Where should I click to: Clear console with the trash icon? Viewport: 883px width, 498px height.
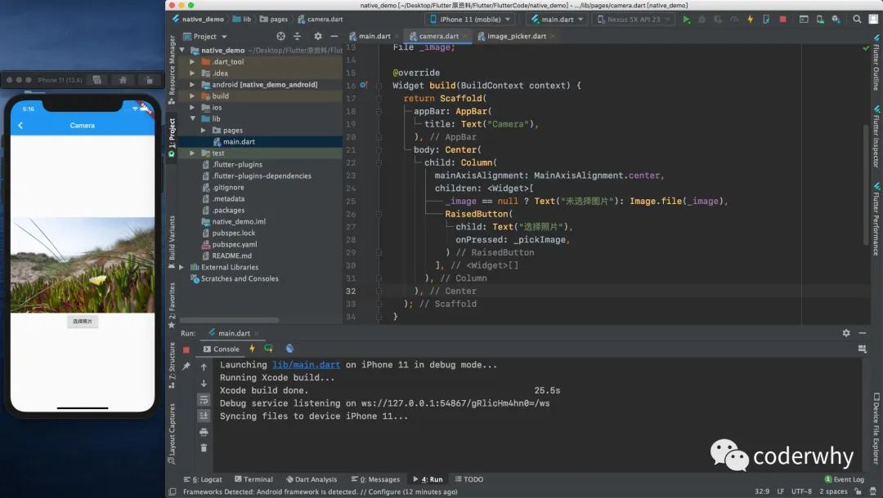[204, 448]
